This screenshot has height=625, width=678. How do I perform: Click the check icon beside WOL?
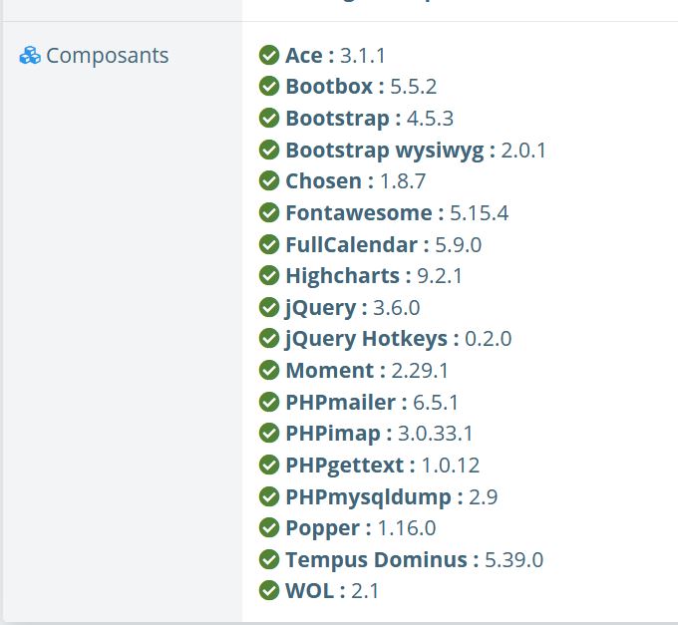click(x=269, y=590)
